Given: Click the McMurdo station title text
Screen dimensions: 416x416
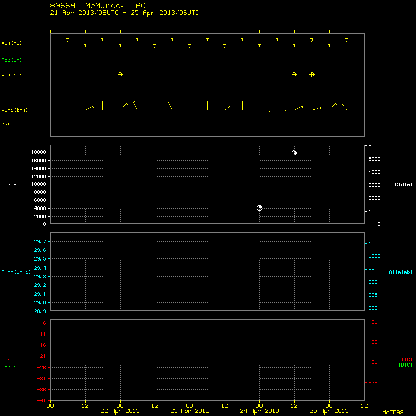Looking at the screenshot, I should tap(105, 6).
